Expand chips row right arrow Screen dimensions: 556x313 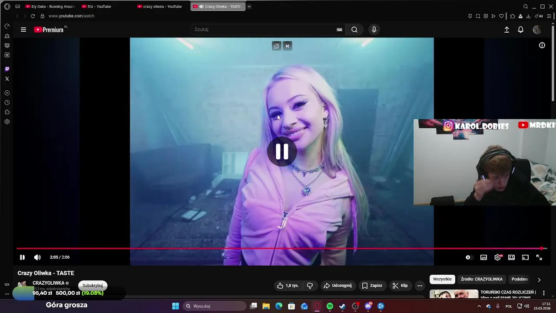click(x=539, y=280)
